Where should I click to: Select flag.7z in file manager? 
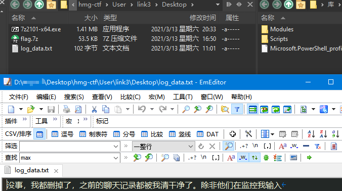coord(29,39)
